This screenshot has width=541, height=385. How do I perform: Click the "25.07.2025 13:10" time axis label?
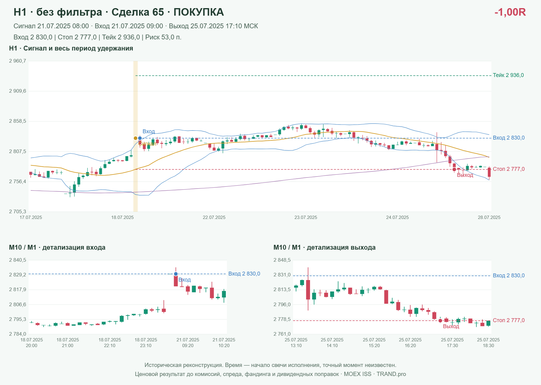[296, 343]
